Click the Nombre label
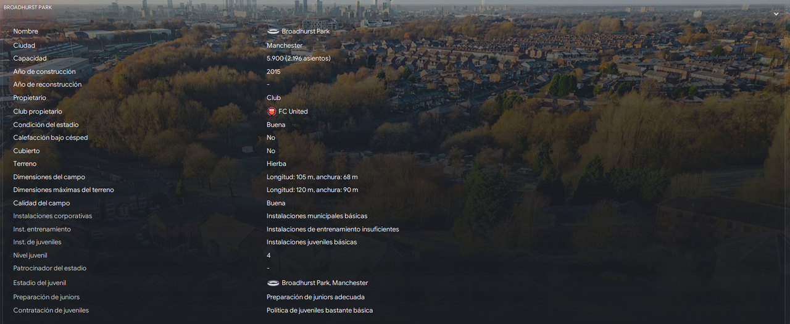The height and width of the screenshot is (324, 790). coord(25,31)
